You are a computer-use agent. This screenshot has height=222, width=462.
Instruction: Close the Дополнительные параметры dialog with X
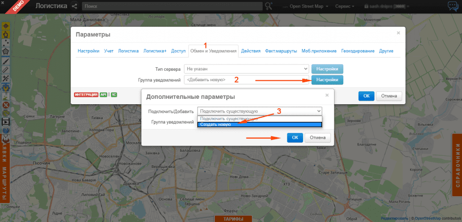327,95
